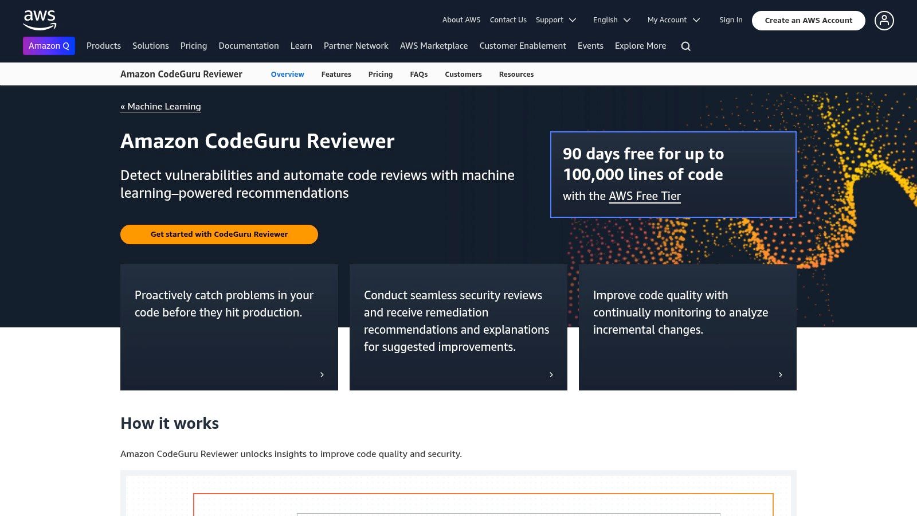Click the Amazon CodeGuru Reviewer subnav title

click(181, 74)
